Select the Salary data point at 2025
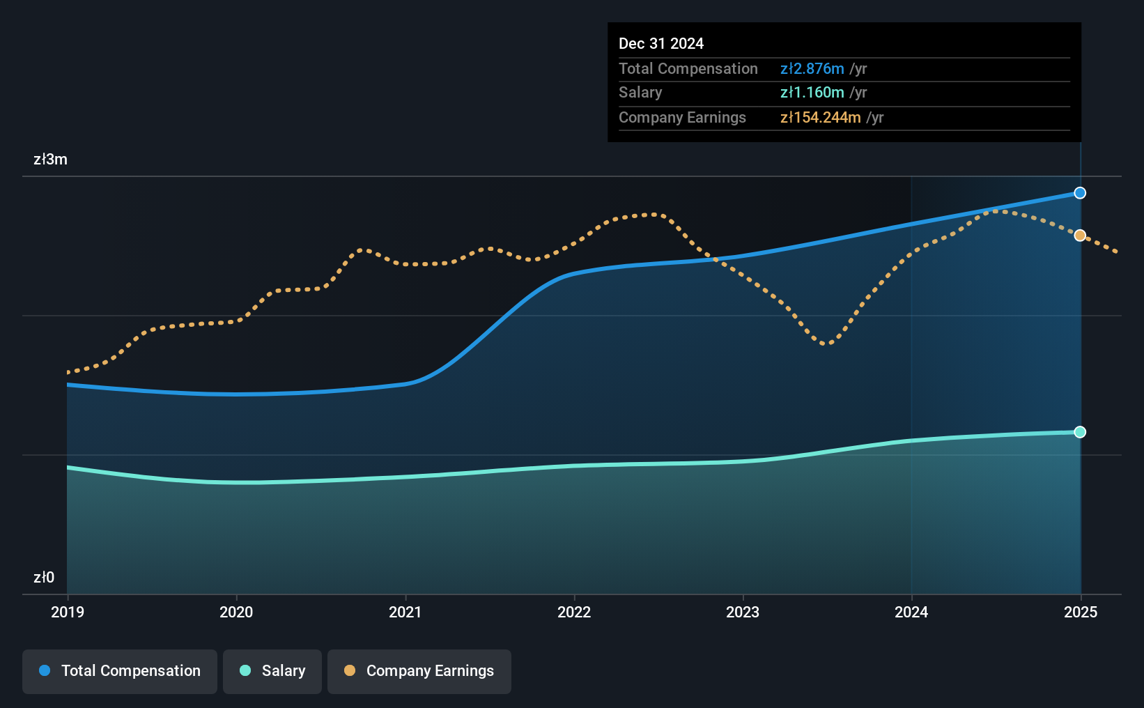The width and height of the screenshot is (1144, 708). (x=1080, y=432)
